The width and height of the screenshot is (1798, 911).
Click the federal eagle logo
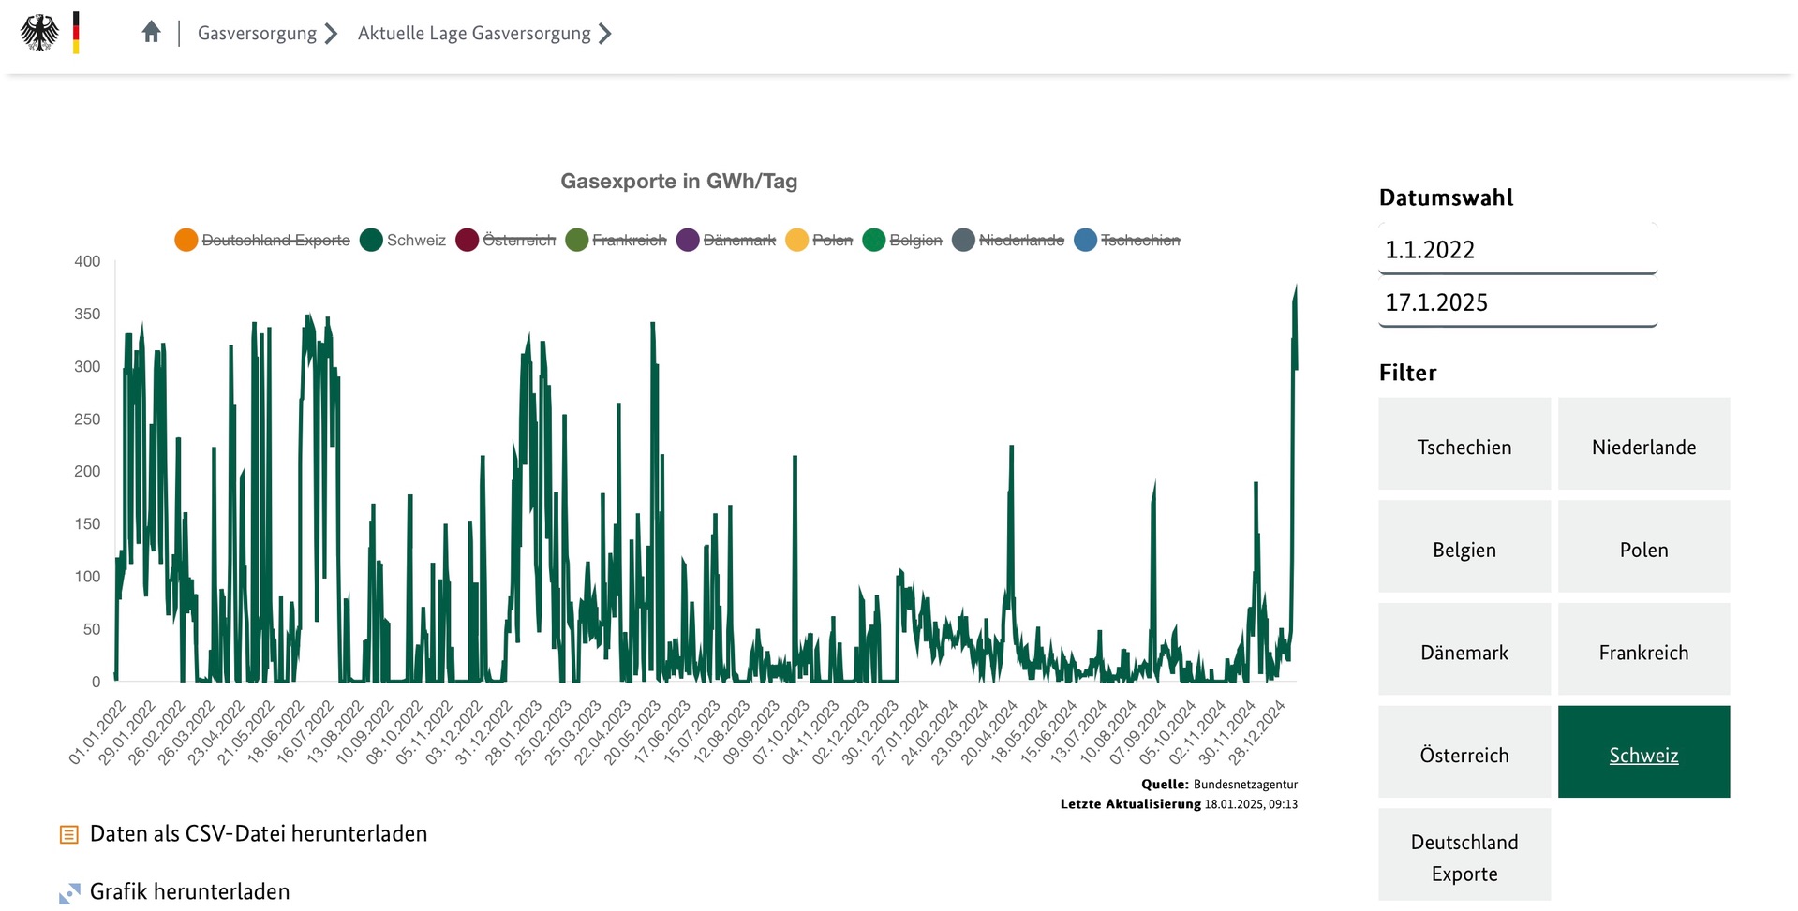pos(39,33)
